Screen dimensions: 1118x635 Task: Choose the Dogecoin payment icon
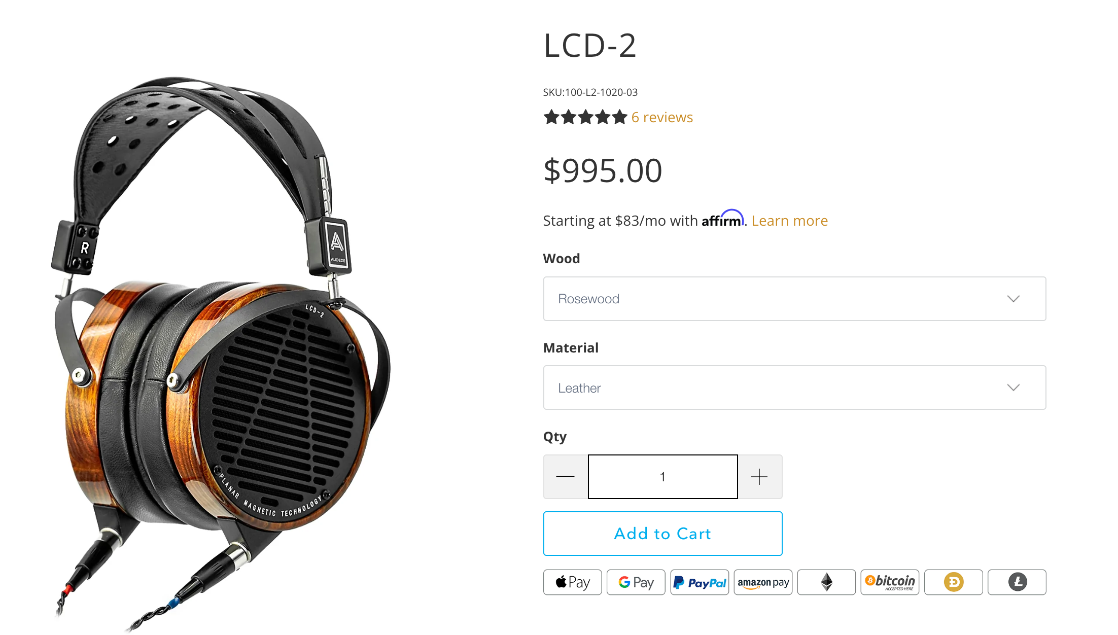[x=954, y=582]
